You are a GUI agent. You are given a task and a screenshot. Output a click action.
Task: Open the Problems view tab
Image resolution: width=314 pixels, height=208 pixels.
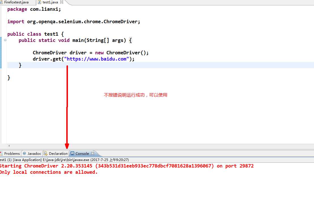[10, 154]
